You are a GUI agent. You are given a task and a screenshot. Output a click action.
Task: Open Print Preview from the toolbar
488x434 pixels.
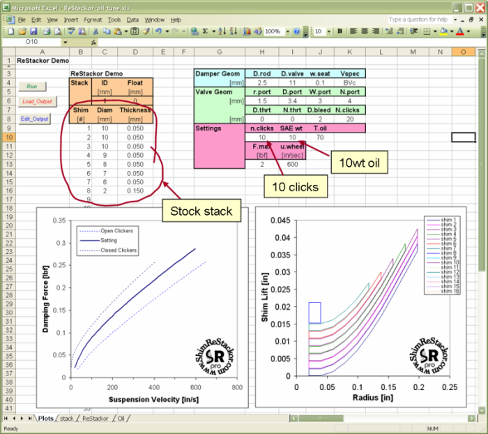58,31
